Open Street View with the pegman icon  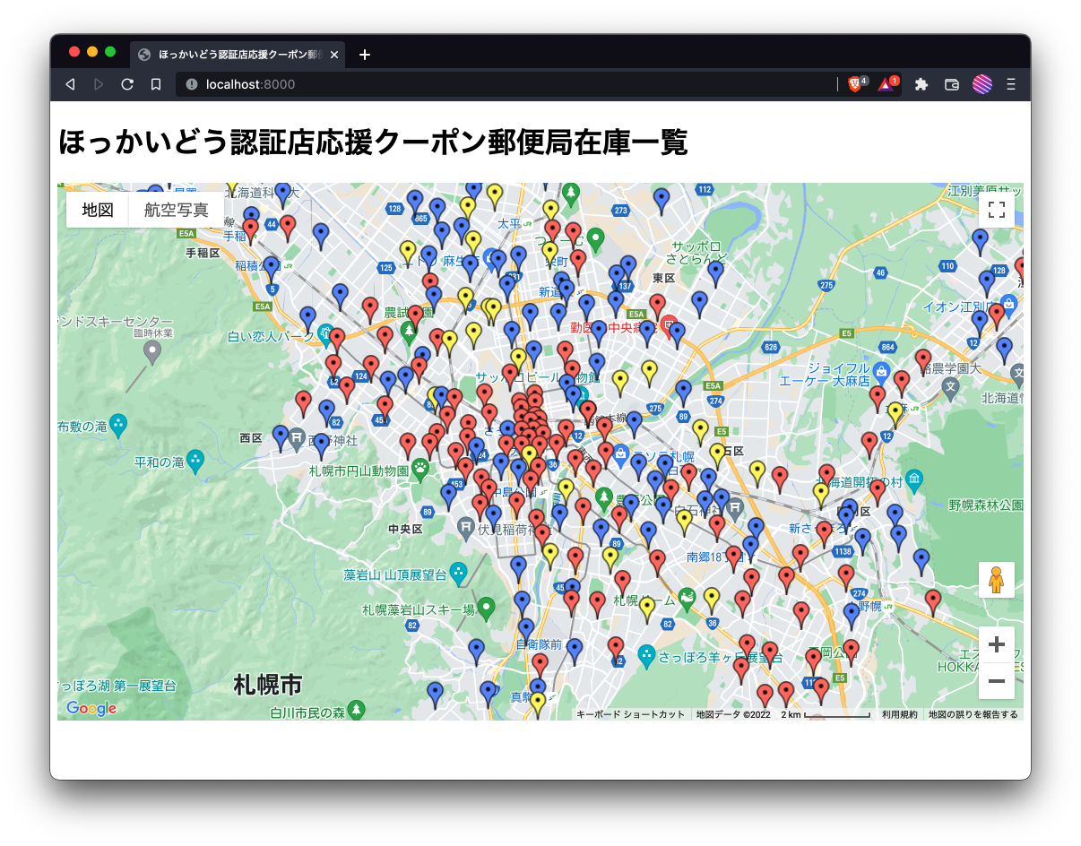(x=997, y=580)
